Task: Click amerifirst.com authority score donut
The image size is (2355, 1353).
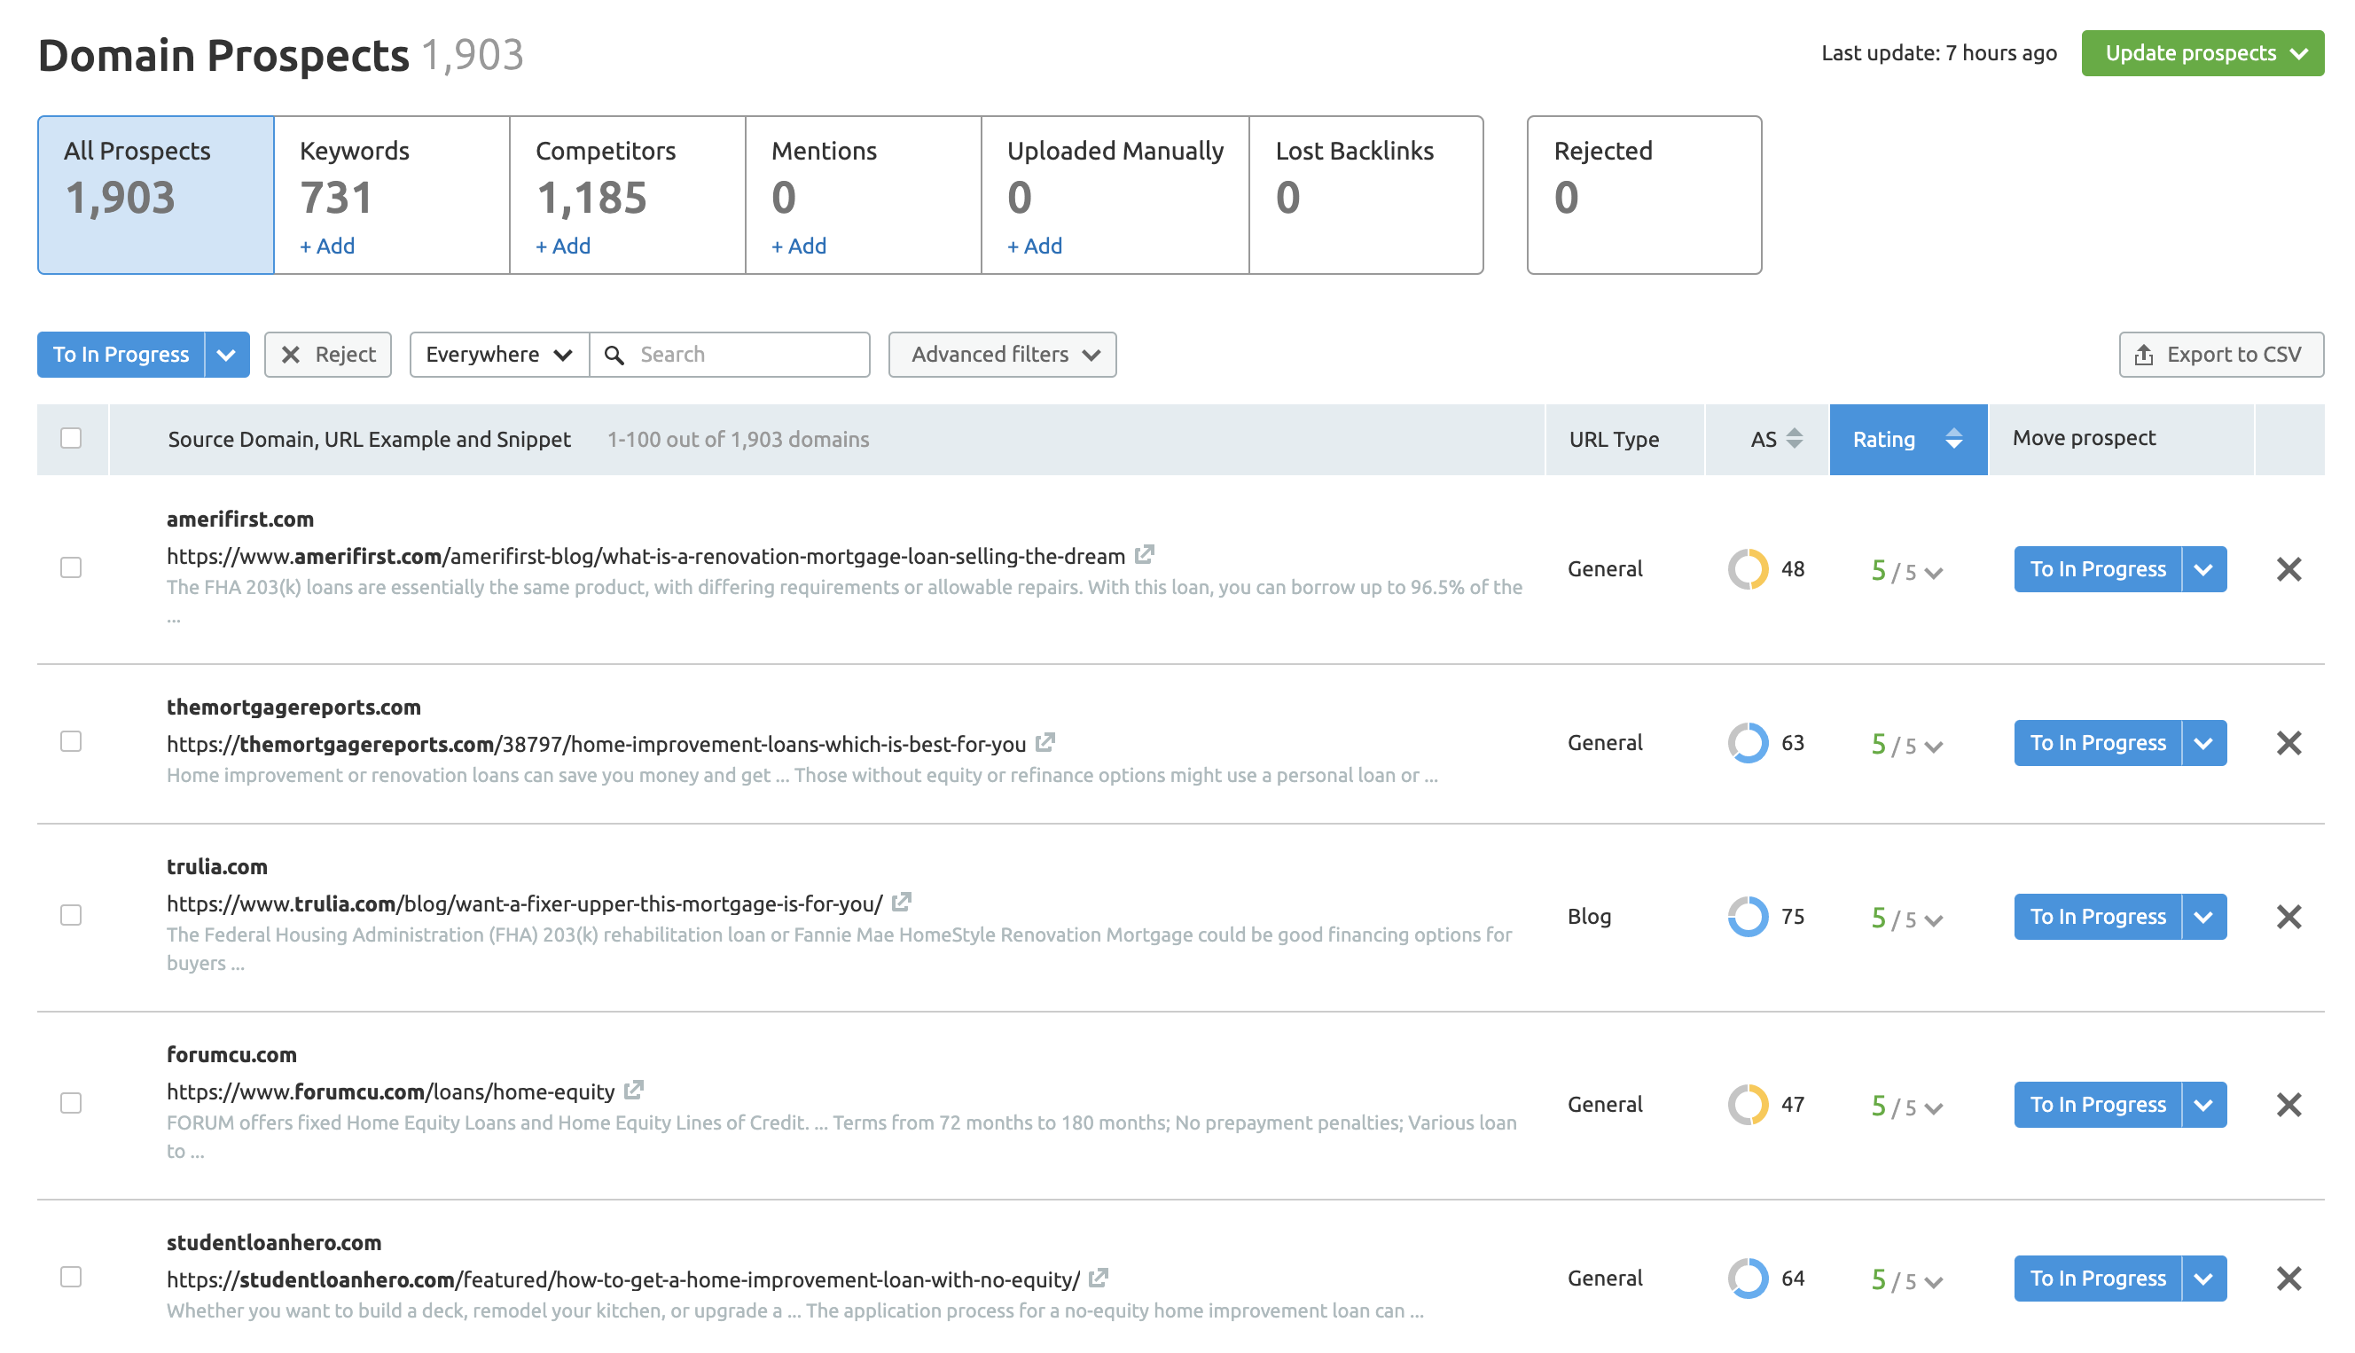Action: click(1748, 568)
